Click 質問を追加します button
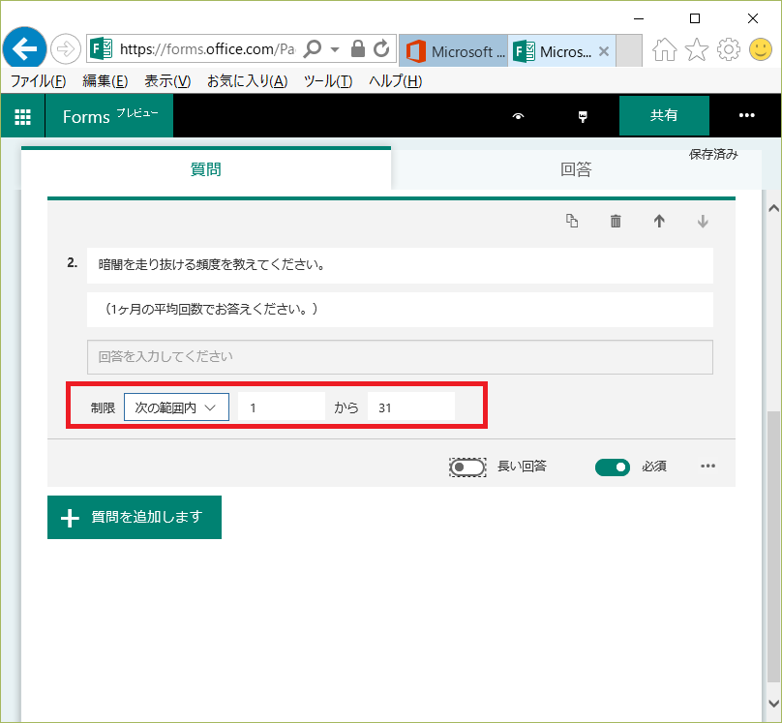The width and height of the screenshot is (782, 723). tap(135, 517)
